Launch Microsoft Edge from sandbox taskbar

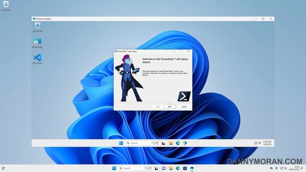(x=178, y=143)
